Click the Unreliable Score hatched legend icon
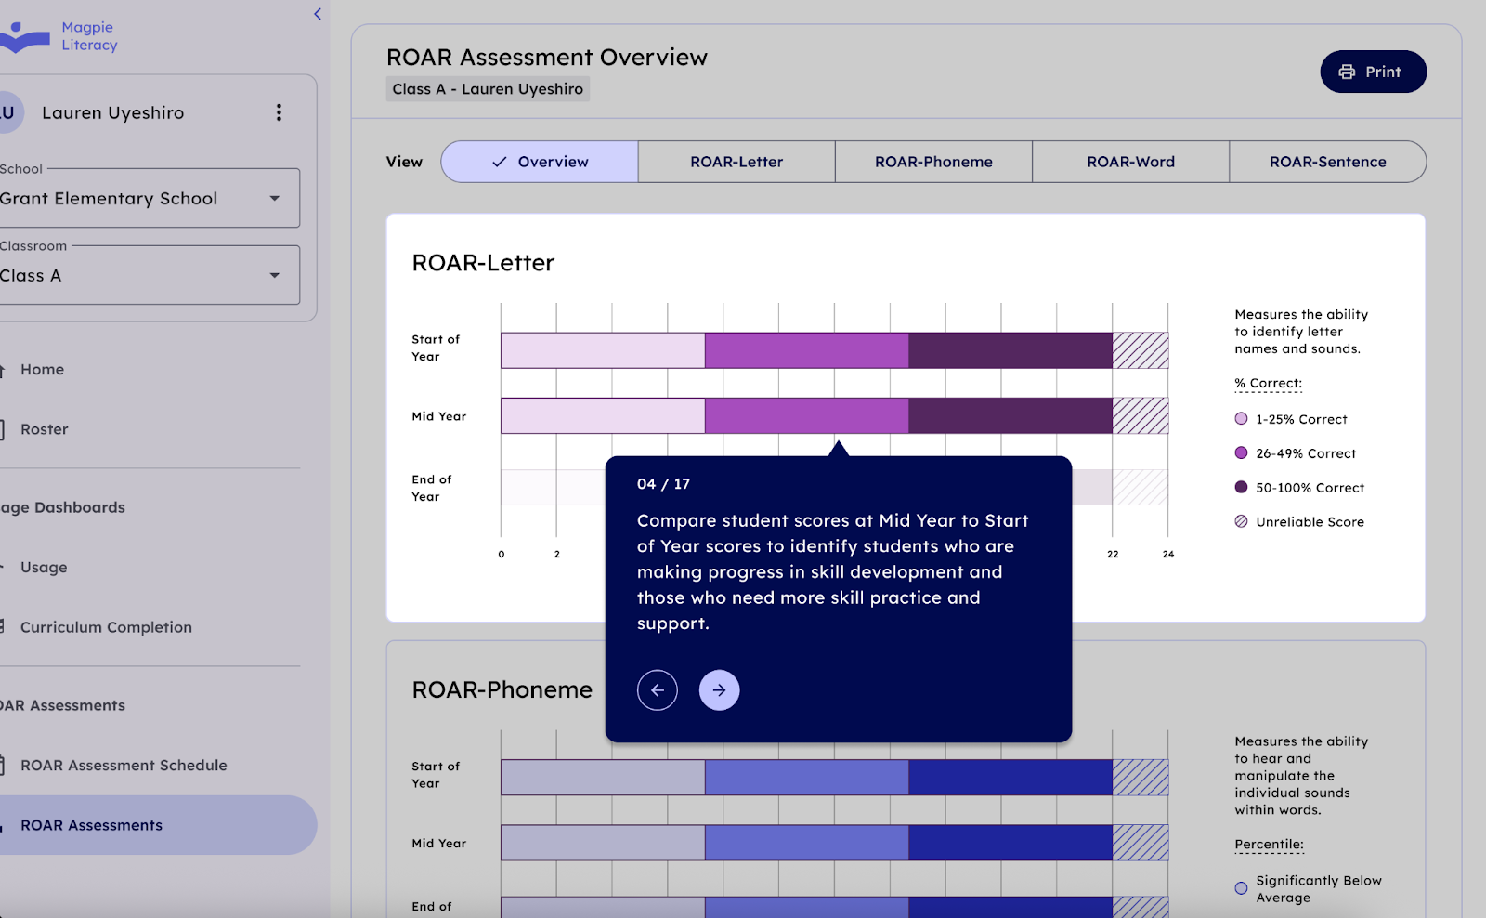Image resolution: width=1486 pixels, height=918 pixels. tap(1241, 521)
